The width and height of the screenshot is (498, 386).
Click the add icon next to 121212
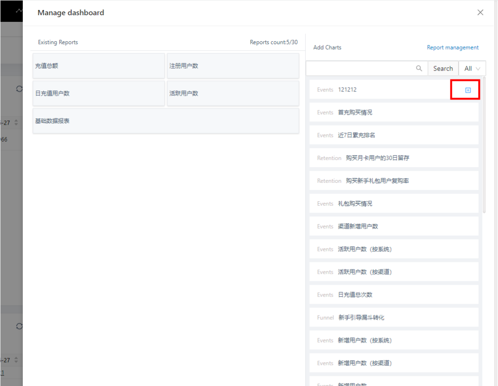click(x=468, y=90)
